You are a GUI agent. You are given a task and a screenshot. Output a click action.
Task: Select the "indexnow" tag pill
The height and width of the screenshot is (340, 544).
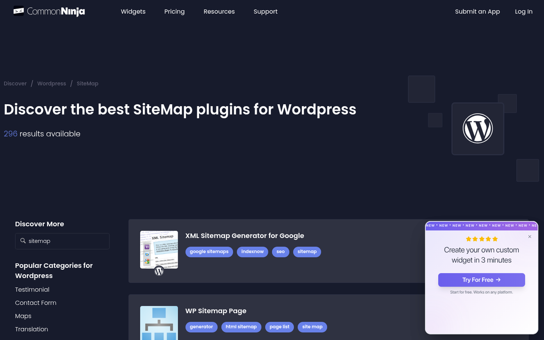click(x=252, y=252)
